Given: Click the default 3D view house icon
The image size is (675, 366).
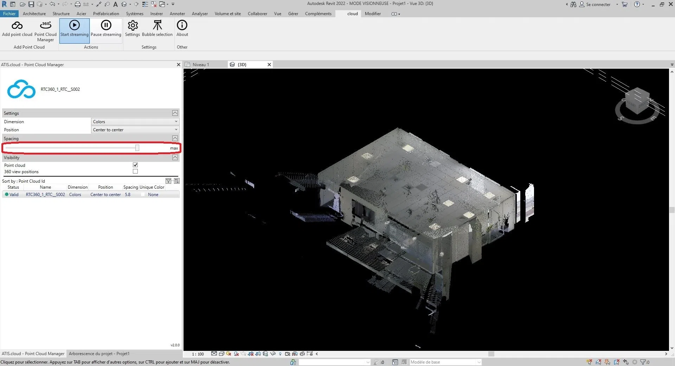Looking at the screenshot, I should point(124,4).
